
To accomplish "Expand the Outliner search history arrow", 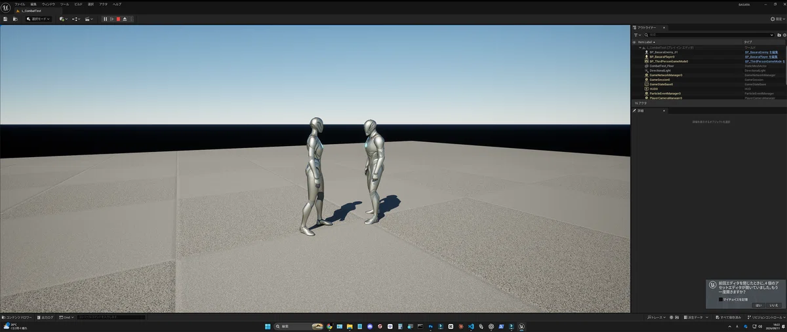I will click(771, 35).
